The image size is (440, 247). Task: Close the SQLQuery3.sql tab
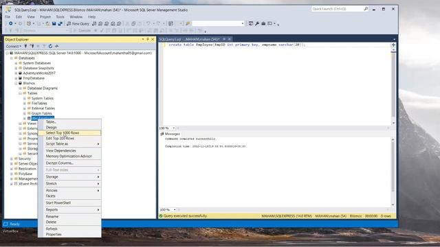(229, 39)
